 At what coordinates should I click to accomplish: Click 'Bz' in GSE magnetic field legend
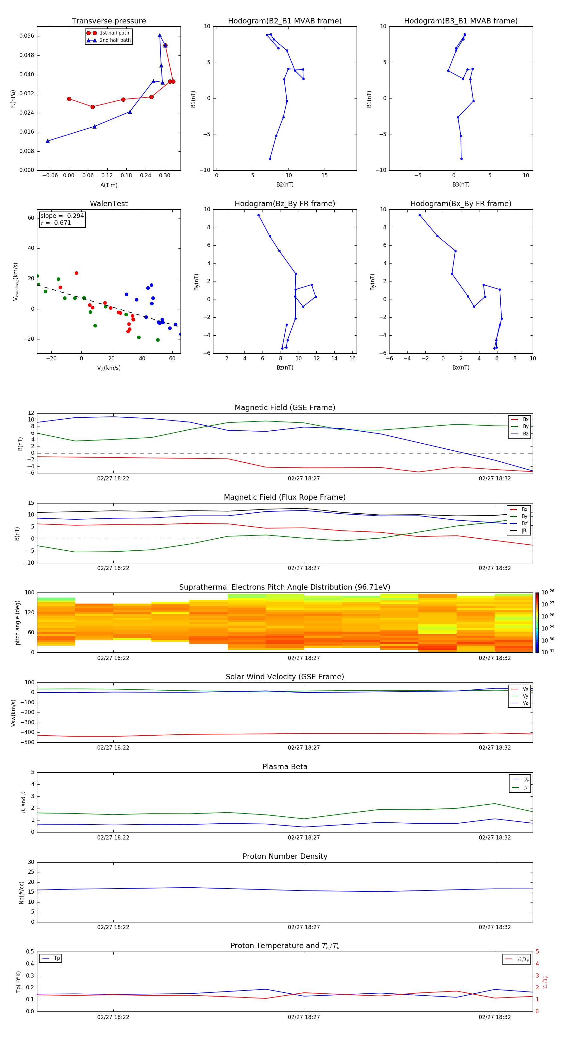(x=520, y=434)
